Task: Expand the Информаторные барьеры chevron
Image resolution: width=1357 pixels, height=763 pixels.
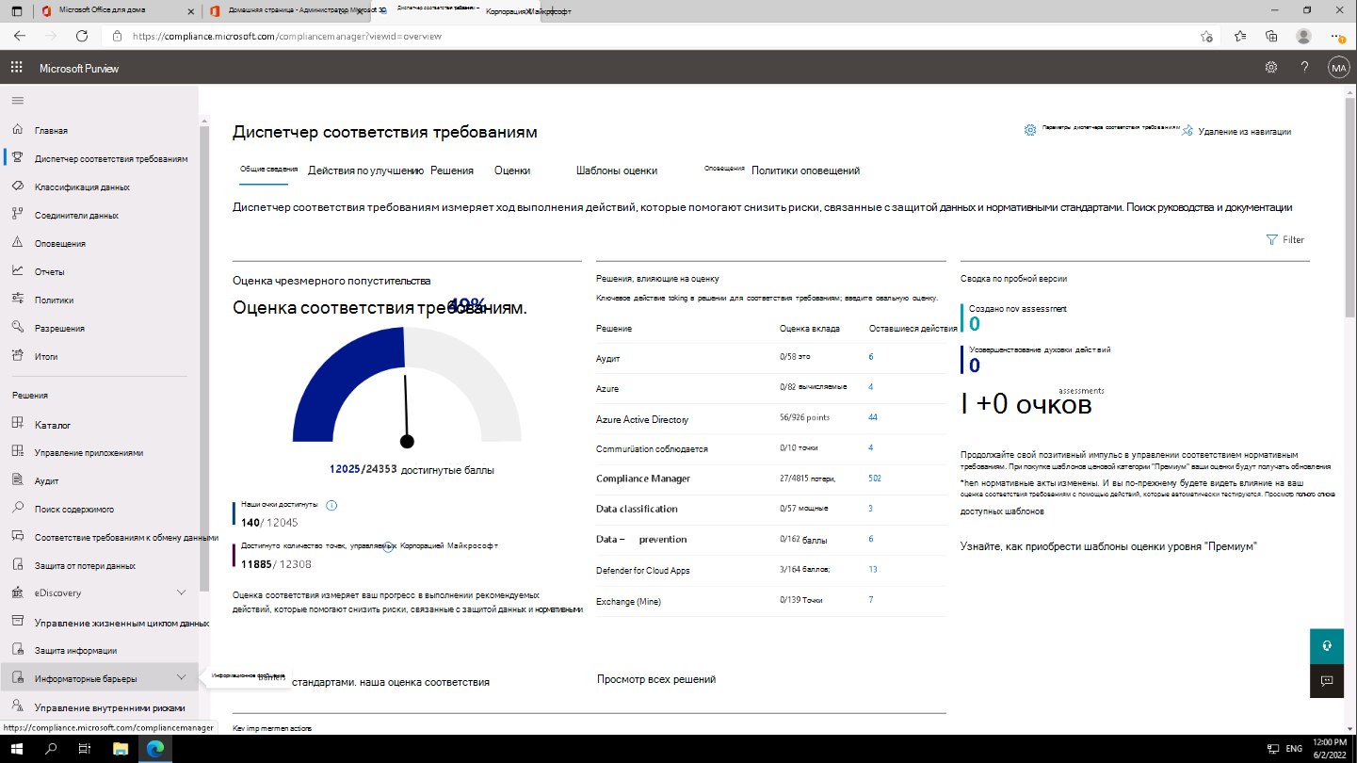Action: click(182, 677)
